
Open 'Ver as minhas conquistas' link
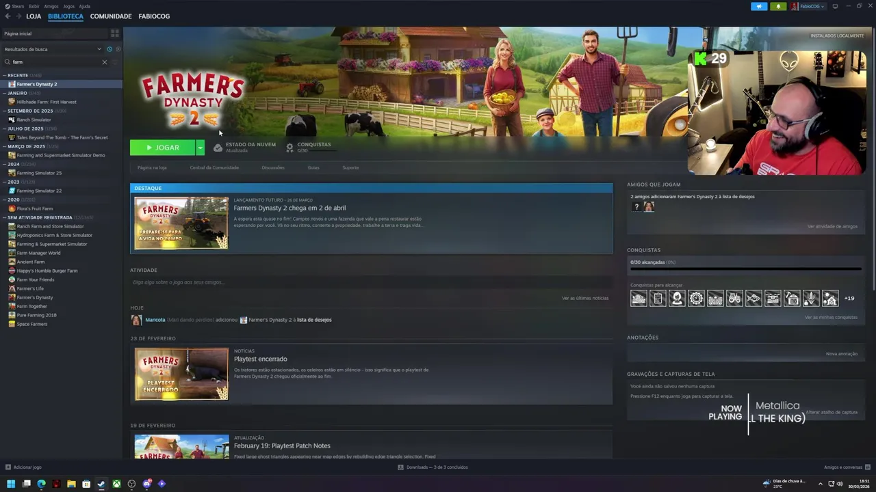tap(831, 317)
